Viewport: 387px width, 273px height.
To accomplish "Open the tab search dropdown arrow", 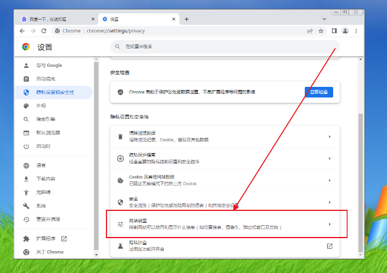I will coord(324,19).
